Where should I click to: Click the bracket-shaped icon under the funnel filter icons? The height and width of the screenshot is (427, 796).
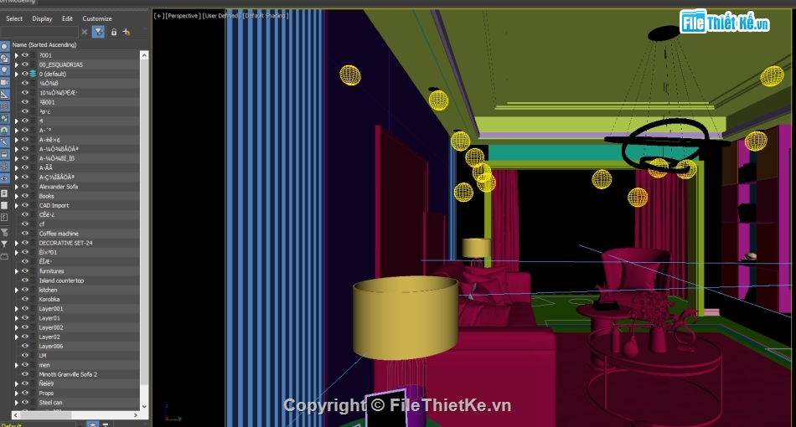(x=4, y=256)
